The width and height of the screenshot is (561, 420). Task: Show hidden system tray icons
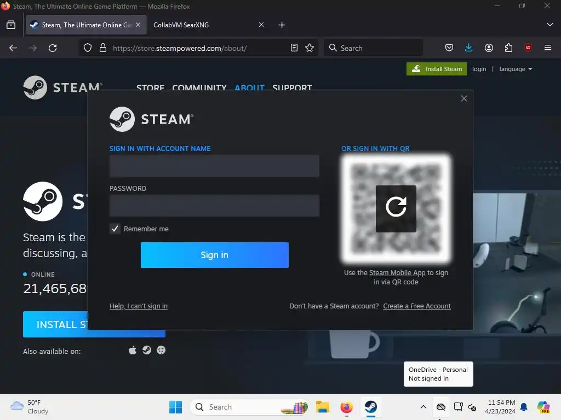[423, 407]
